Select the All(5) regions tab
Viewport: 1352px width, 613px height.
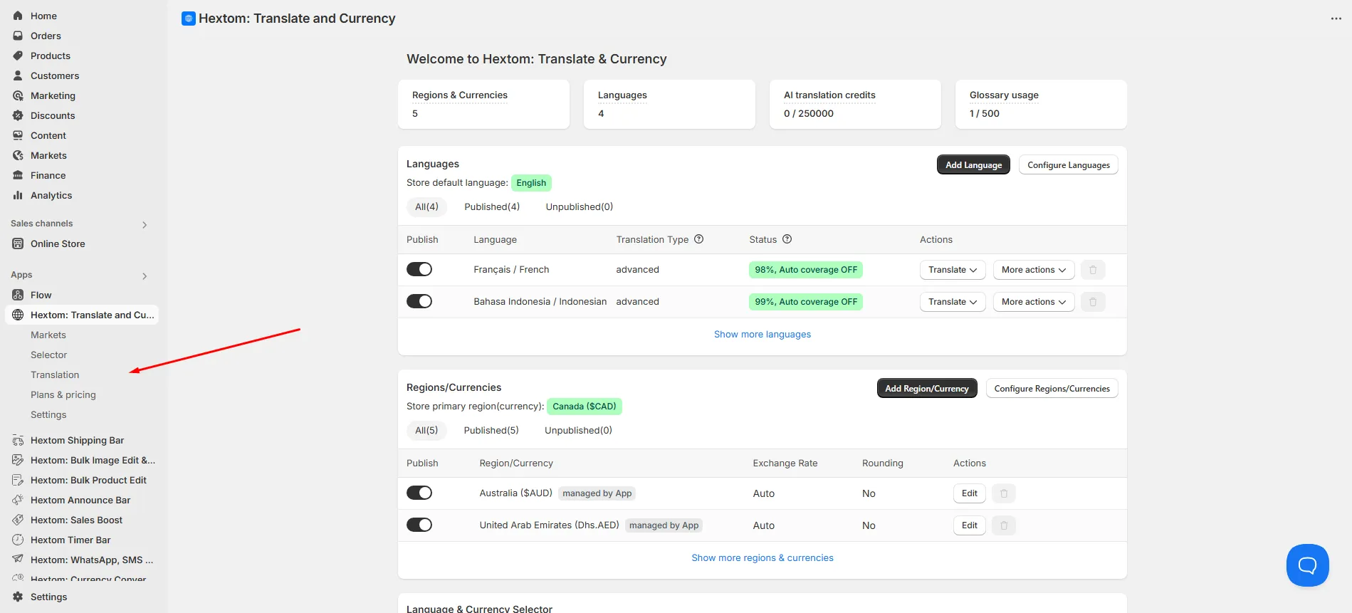coord(426,430)
